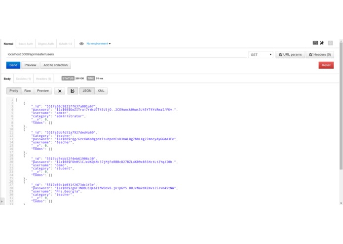343x244 pixels.
Task: Open the No environment dropdown
Action: (x=98, y=43)
